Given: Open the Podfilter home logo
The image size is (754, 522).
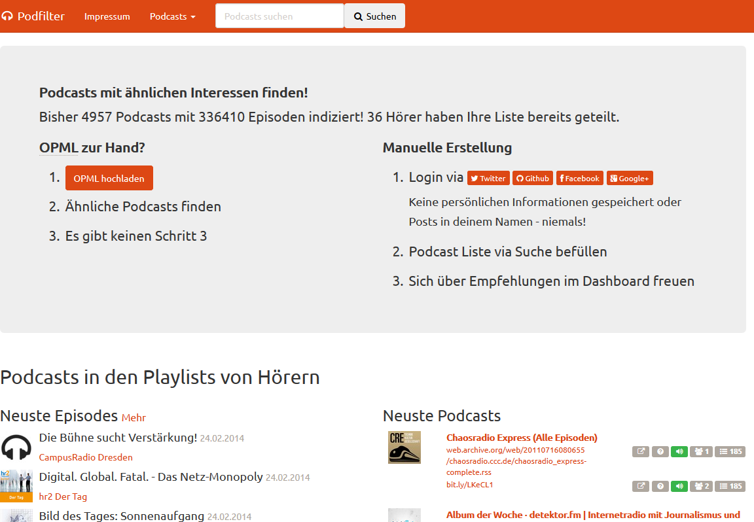Looking at the screenshot, I should point(33,16).
